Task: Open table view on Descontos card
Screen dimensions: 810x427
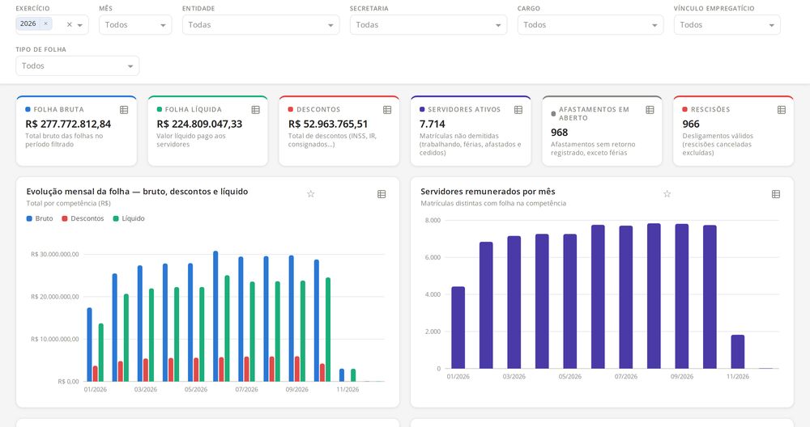Action: 387,110
